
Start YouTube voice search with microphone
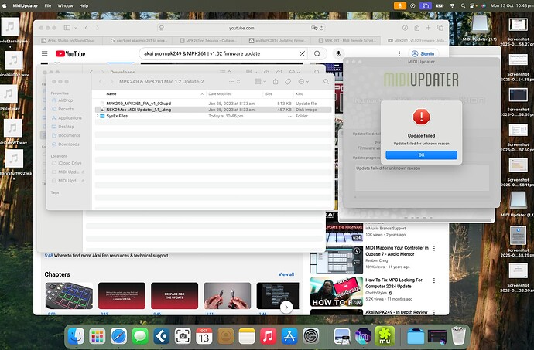[x=338, y=53]
